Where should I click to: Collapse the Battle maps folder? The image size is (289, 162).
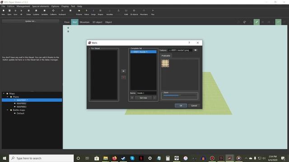[8, 110]
